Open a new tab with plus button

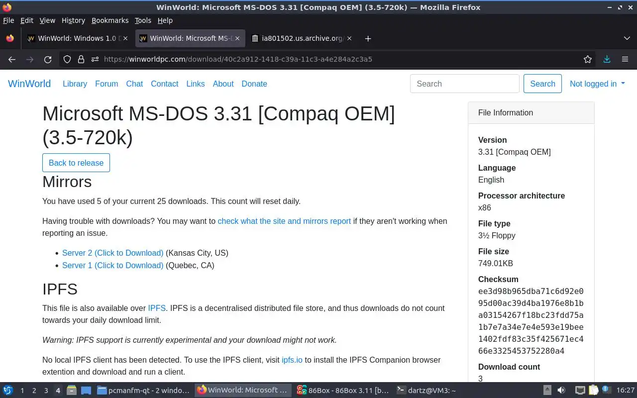[x=368, y=38]
